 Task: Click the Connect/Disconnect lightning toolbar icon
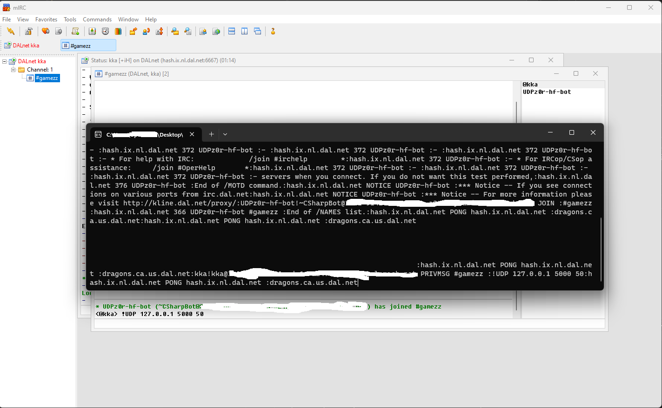tap(10, 31)
